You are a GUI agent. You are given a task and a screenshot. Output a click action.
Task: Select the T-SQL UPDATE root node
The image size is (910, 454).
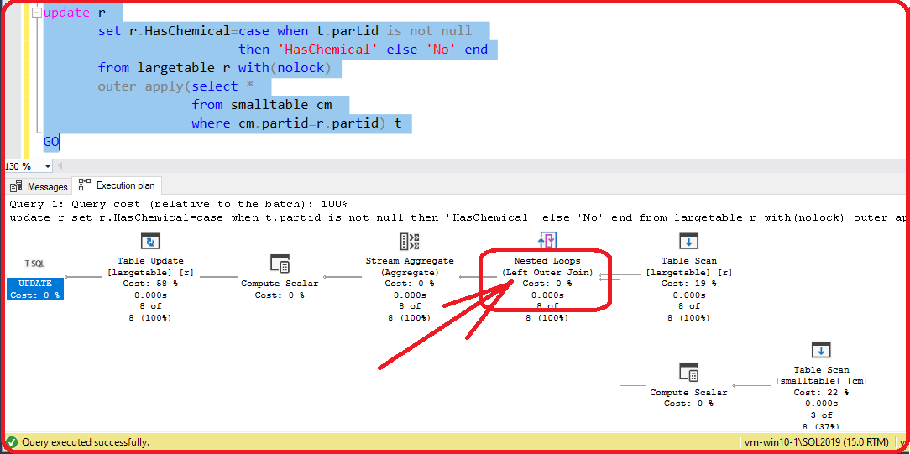click(x=34, y=289)
